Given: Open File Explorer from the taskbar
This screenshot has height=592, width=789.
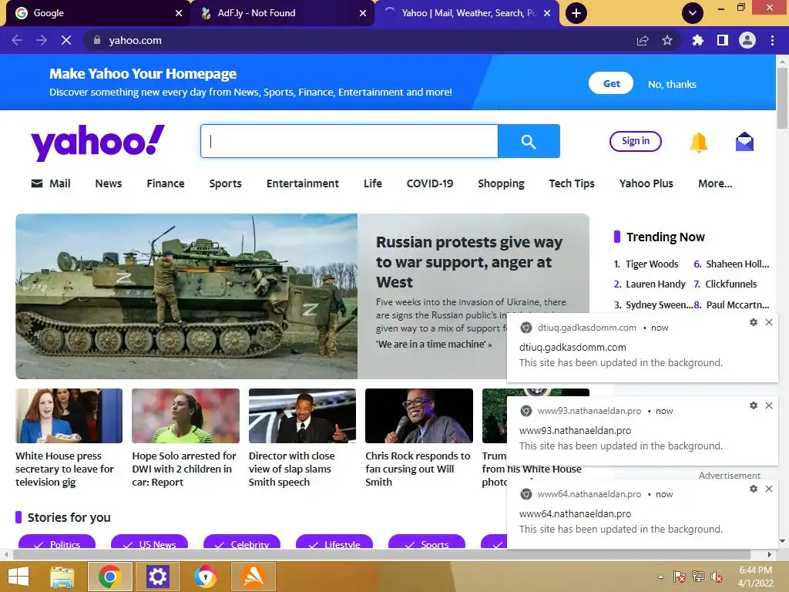Looking at the screenshot, I should click(62, 577).
